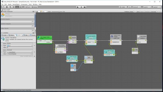The height and width of the screenshot is (92, 163).
Task: Click the graph Title input field
Action: (x=19, y=14)
